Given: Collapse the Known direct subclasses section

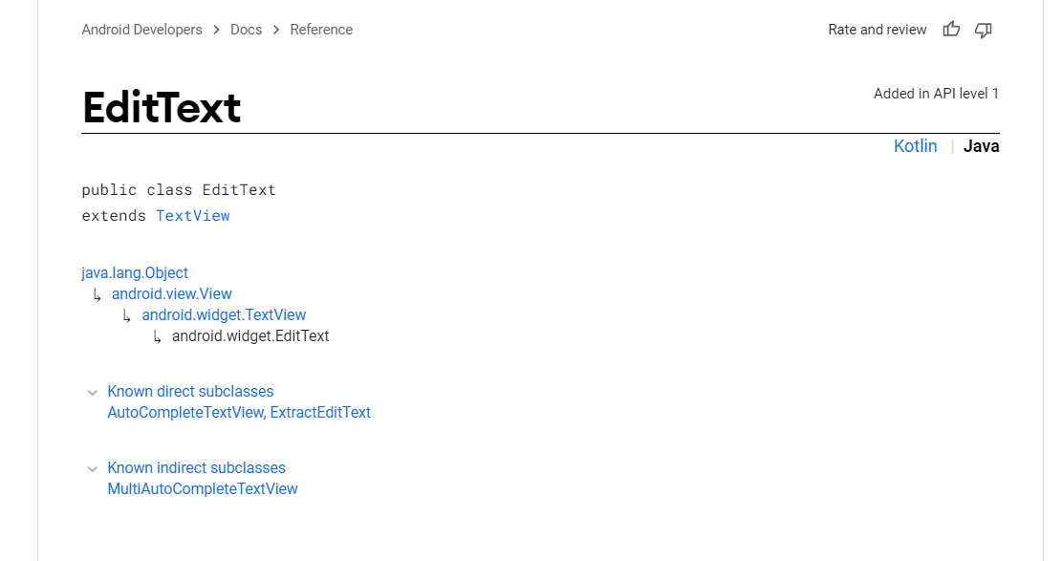Looking at the screenshot, I should 93,392.
